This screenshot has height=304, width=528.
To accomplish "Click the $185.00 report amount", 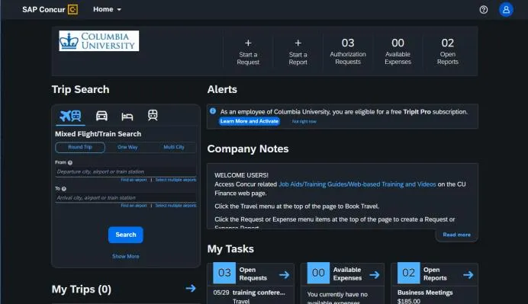I will pos(409,301).
